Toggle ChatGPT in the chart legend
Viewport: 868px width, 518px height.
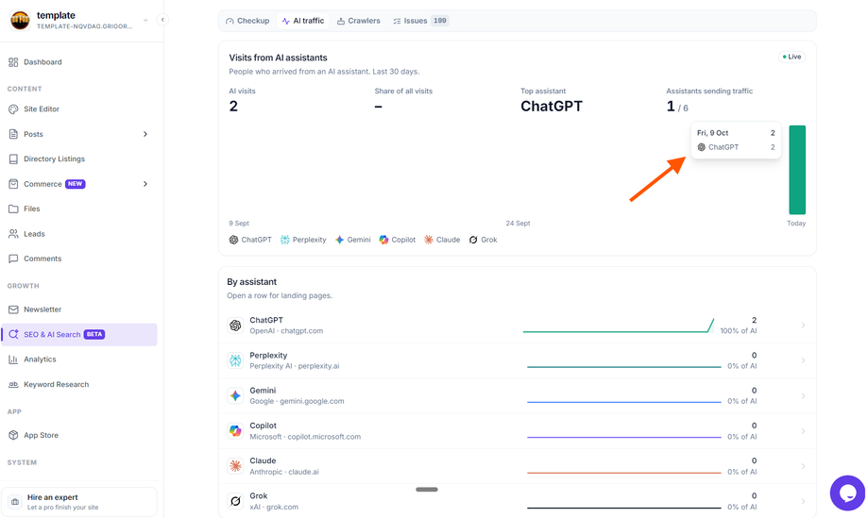pyautogui.click(x=250, y=240)
